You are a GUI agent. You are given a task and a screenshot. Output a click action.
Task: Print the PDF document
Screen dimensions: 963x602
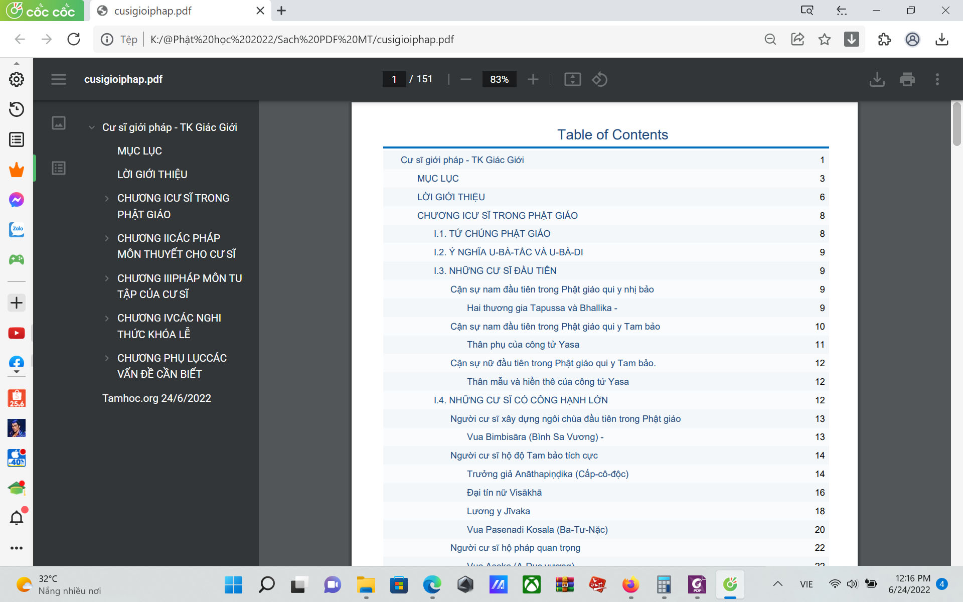coord(907,79)
